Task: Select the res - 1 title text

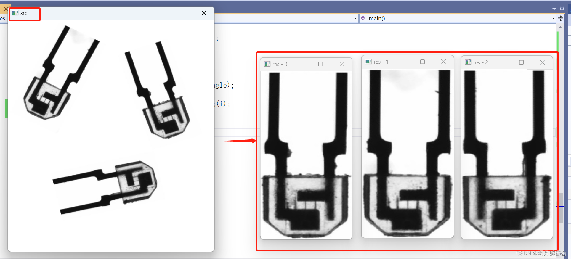Action: click(381, 62)
